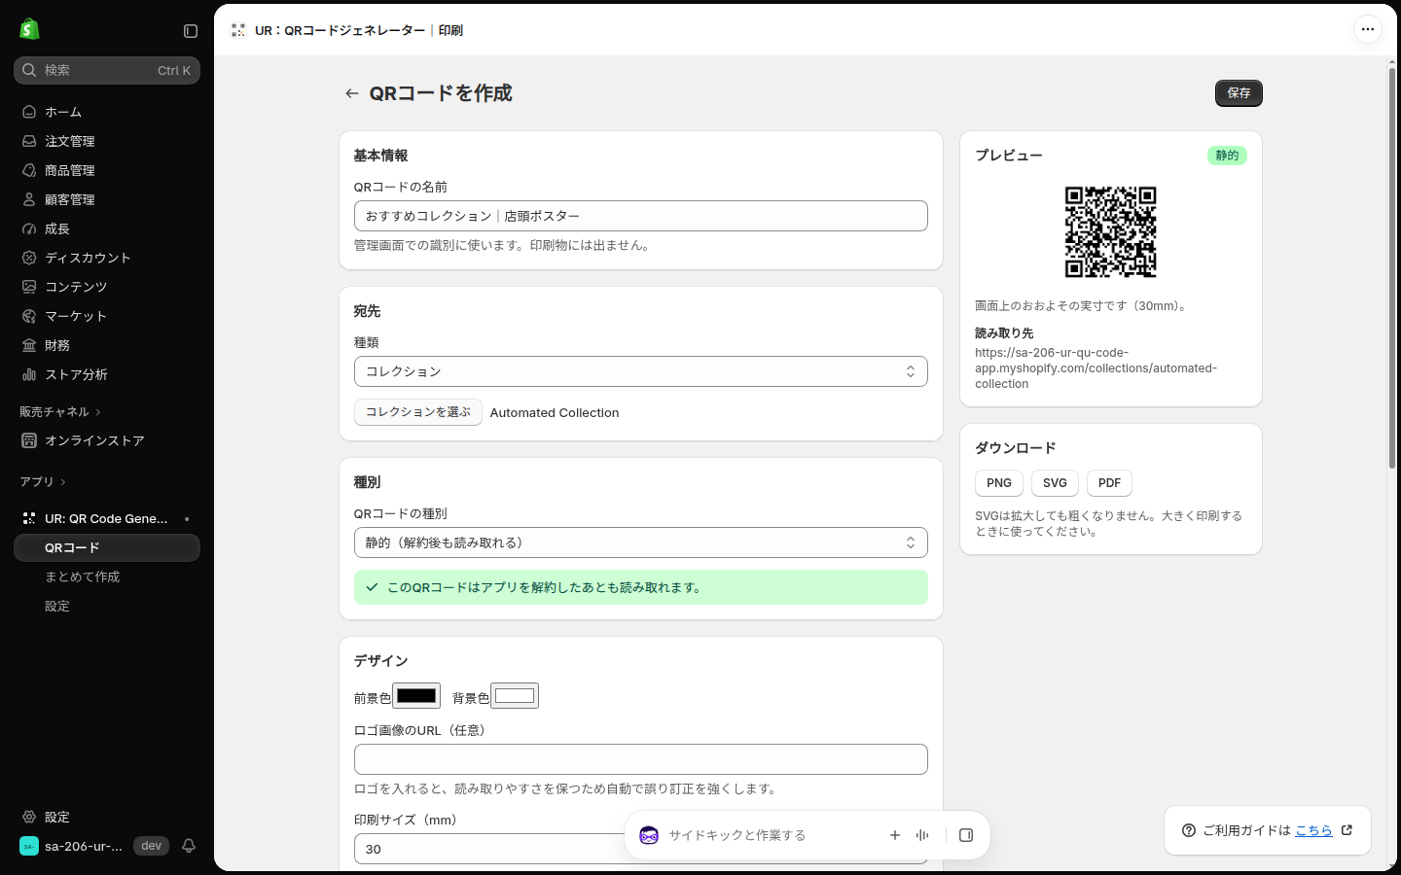Click the オンラインストア storefront icon
1401x875 pixels.
[29, 440]
